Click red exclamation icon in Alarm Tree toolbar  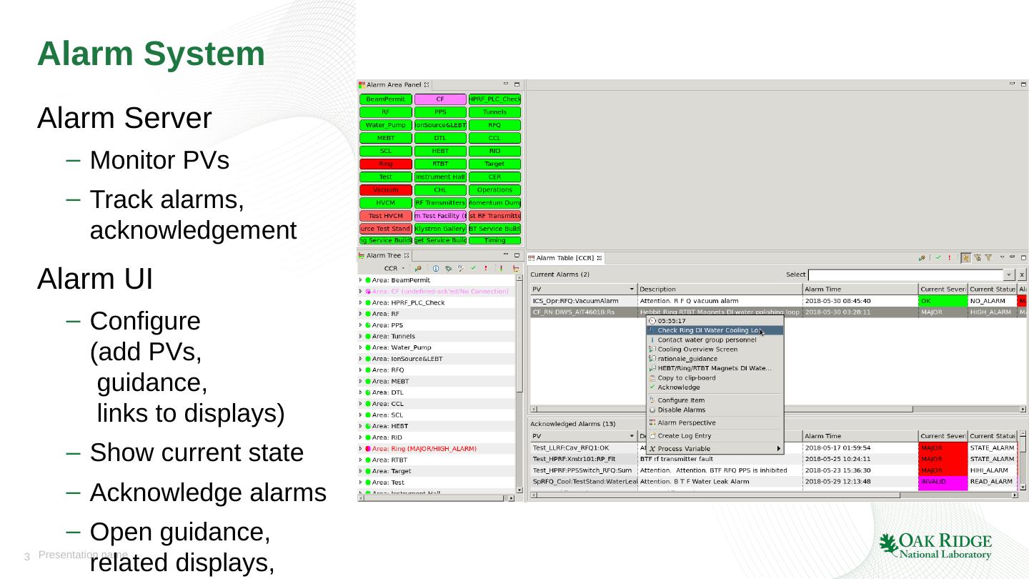tap(486, 269)
